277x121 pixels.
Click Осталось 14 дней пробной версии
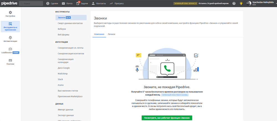point(213,3)
